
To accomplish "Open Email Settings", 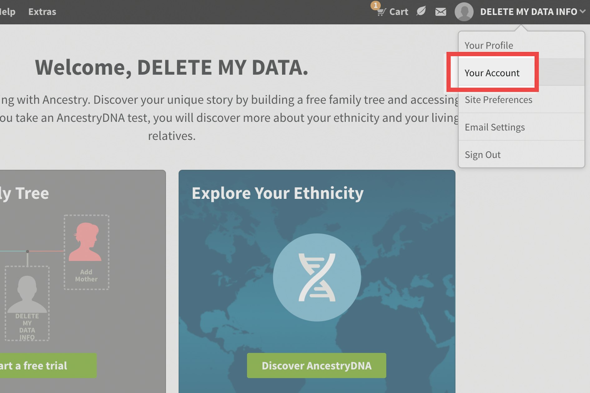I will [494, 127].
